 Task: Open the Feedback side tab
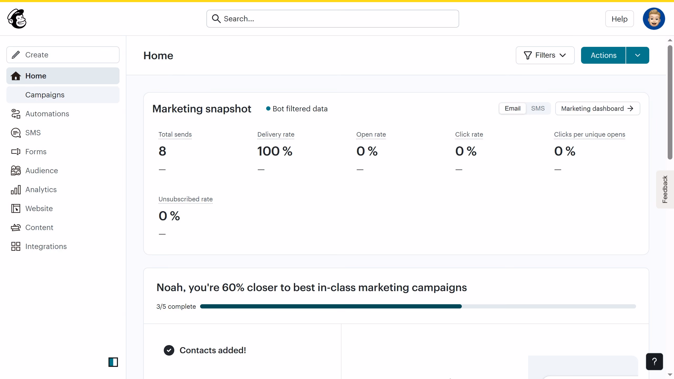665,189
